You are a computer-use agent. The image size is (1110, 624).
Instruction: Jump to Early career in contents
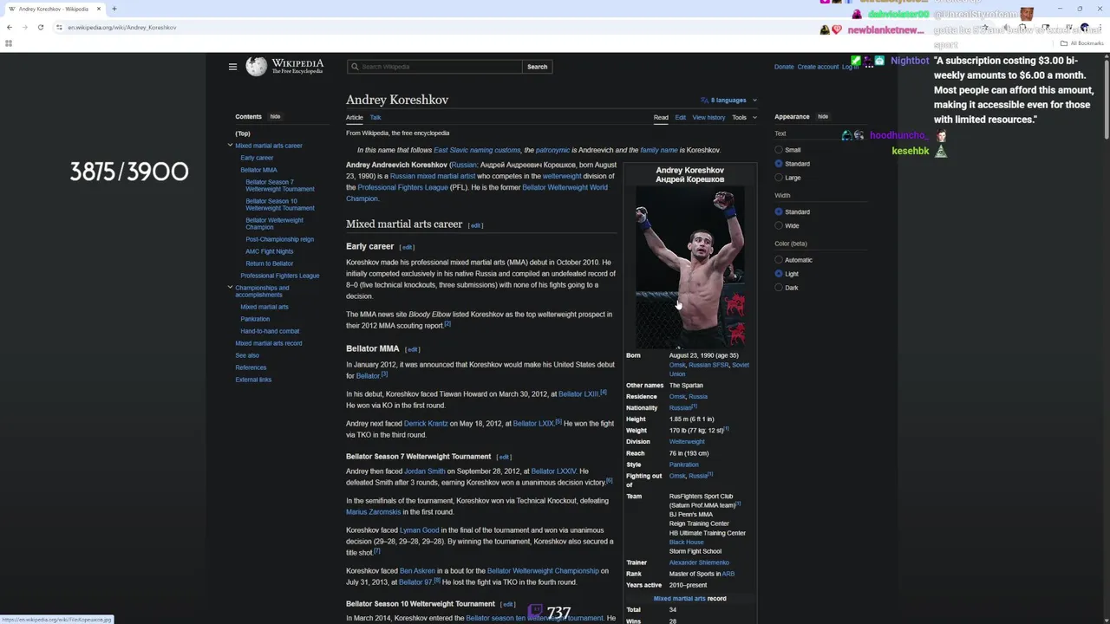(257, 158)
